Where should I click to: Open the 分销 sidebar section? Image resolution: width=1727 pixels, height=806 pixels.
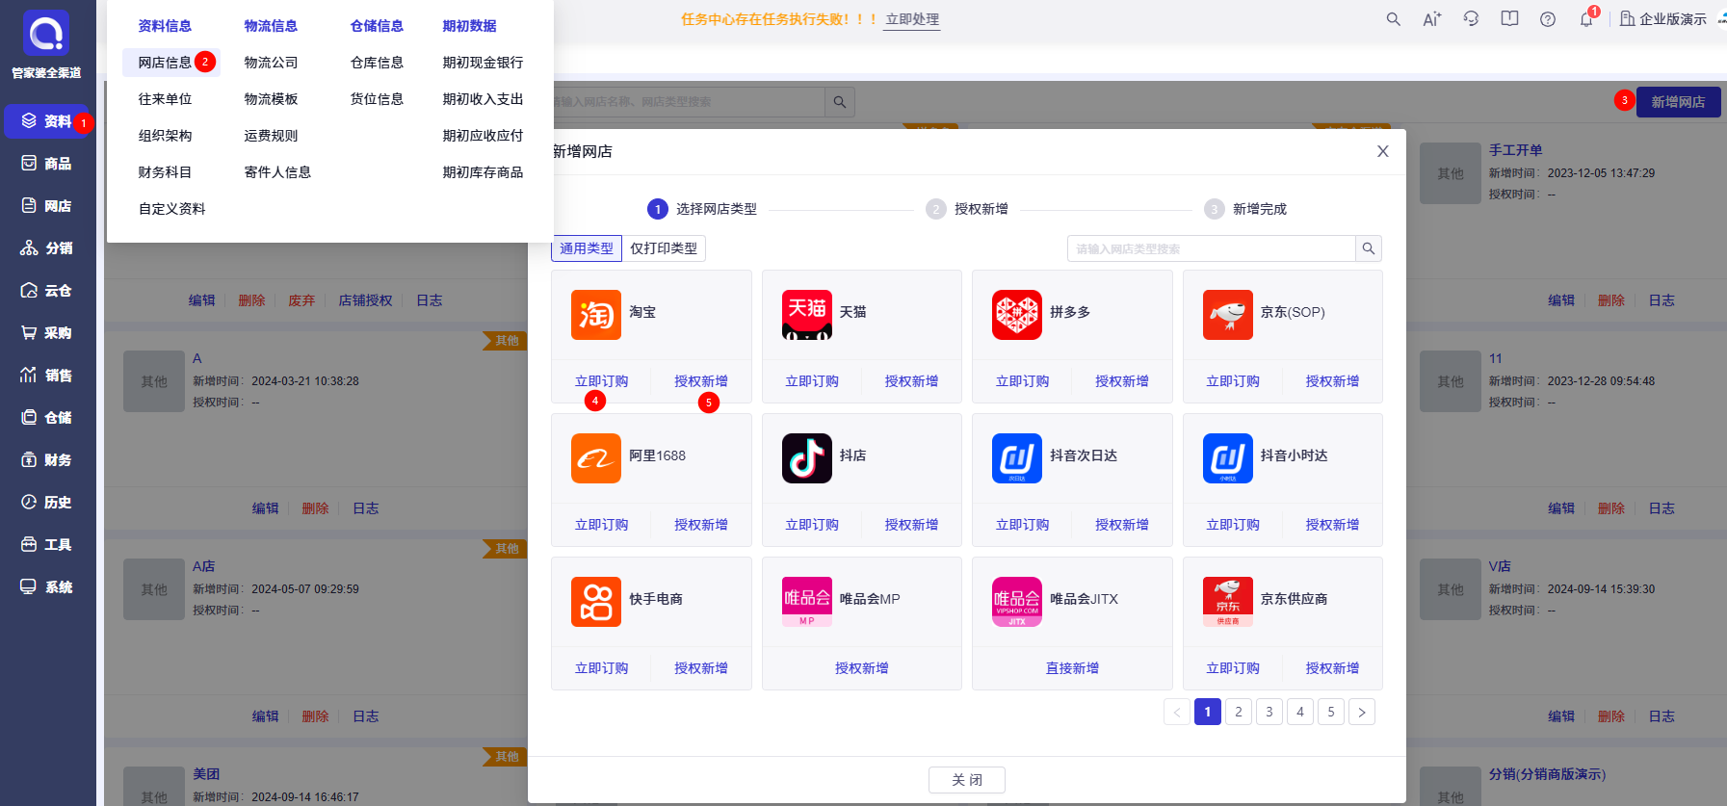46,248
